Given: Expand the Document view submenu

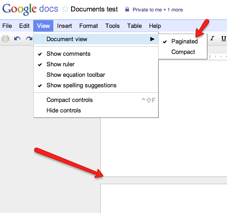Looking at the screenshot, I should 96,39.
